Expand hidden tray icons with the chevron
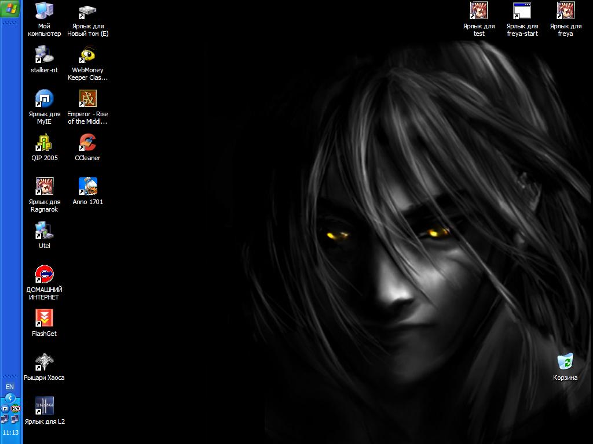This screenshot has width=593, height=444. [x=10, y=398]
